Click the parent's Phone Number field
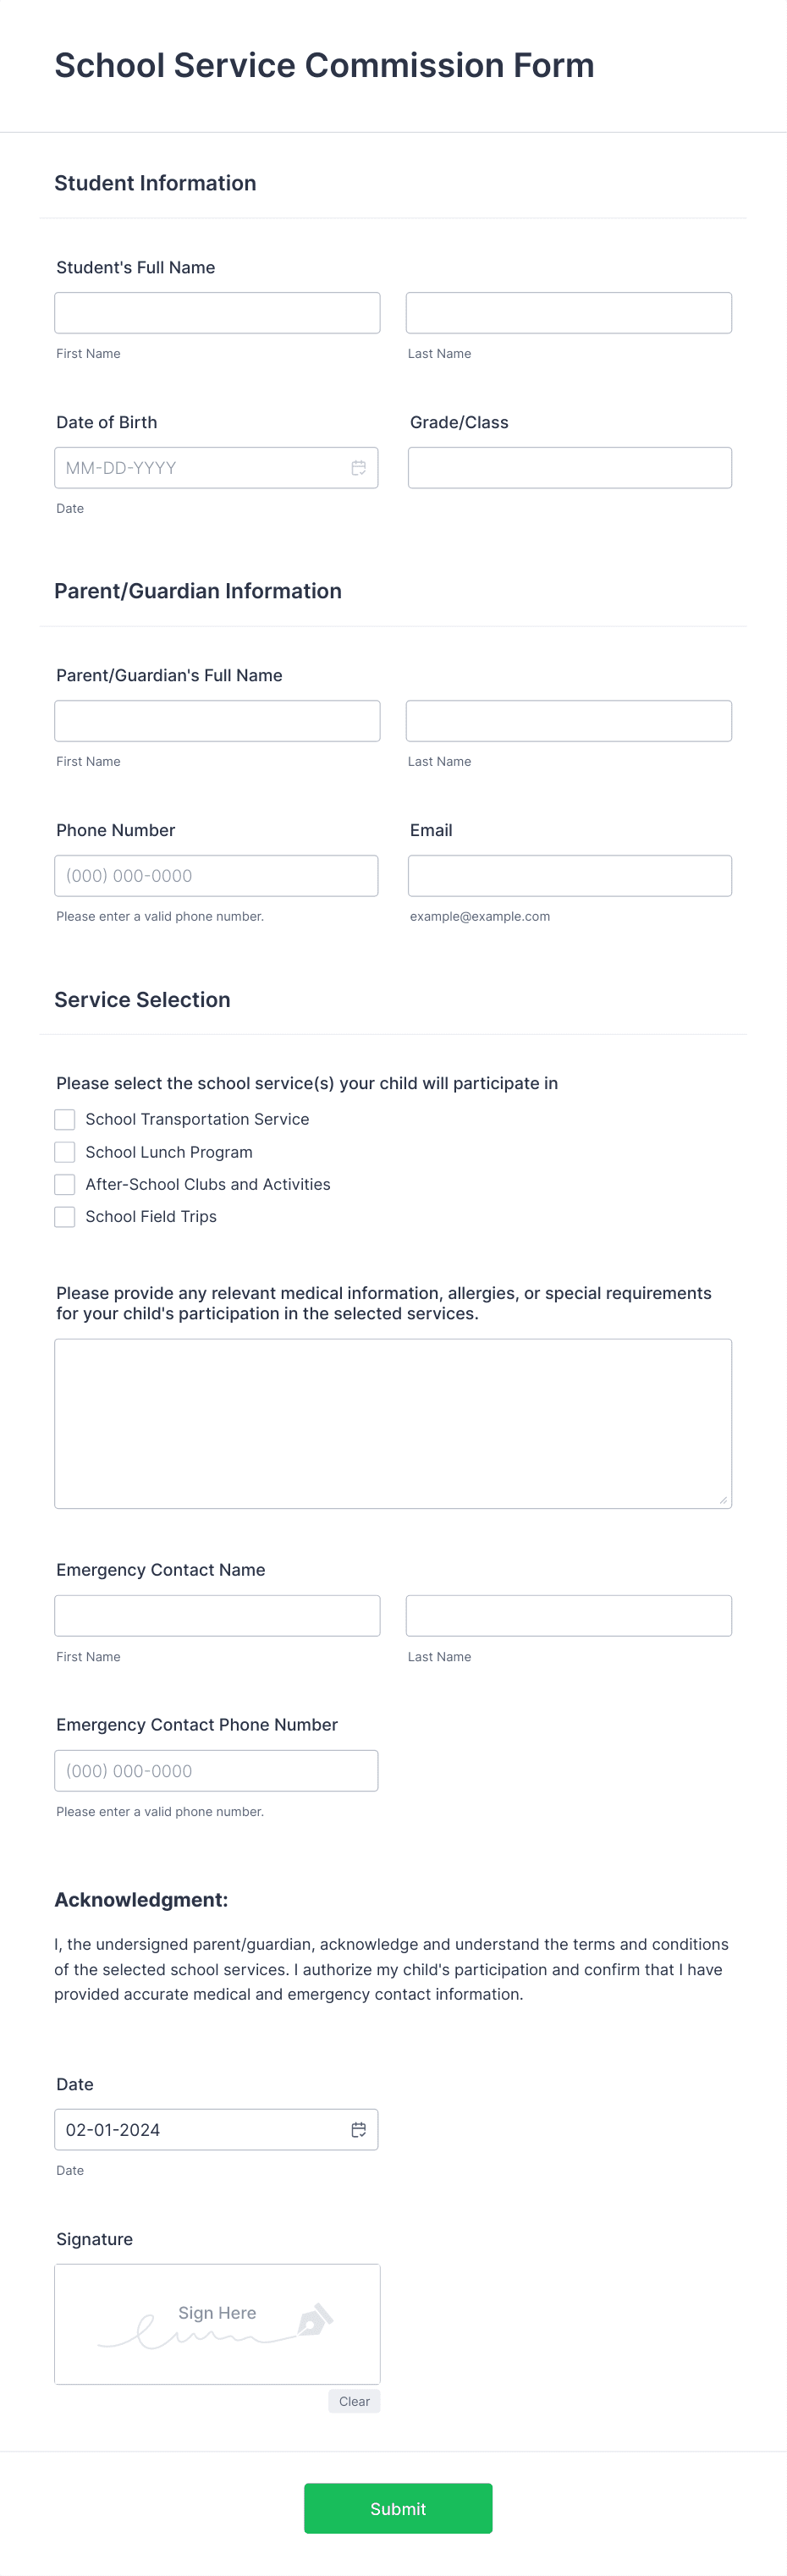The height and width of the screenshot is (2576, 787). [216, 875]
